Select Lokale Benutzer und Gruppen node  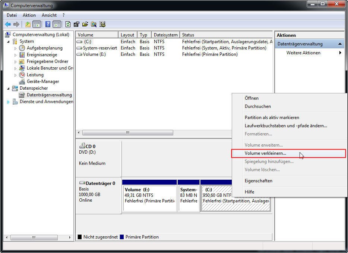[50, 68]
